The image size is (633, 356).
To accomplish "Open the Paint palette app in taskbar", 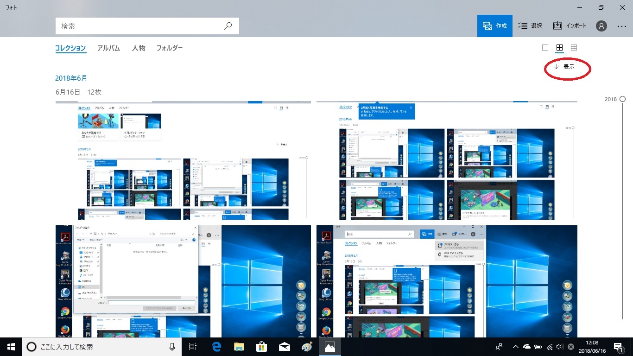I will pos(307,347).
